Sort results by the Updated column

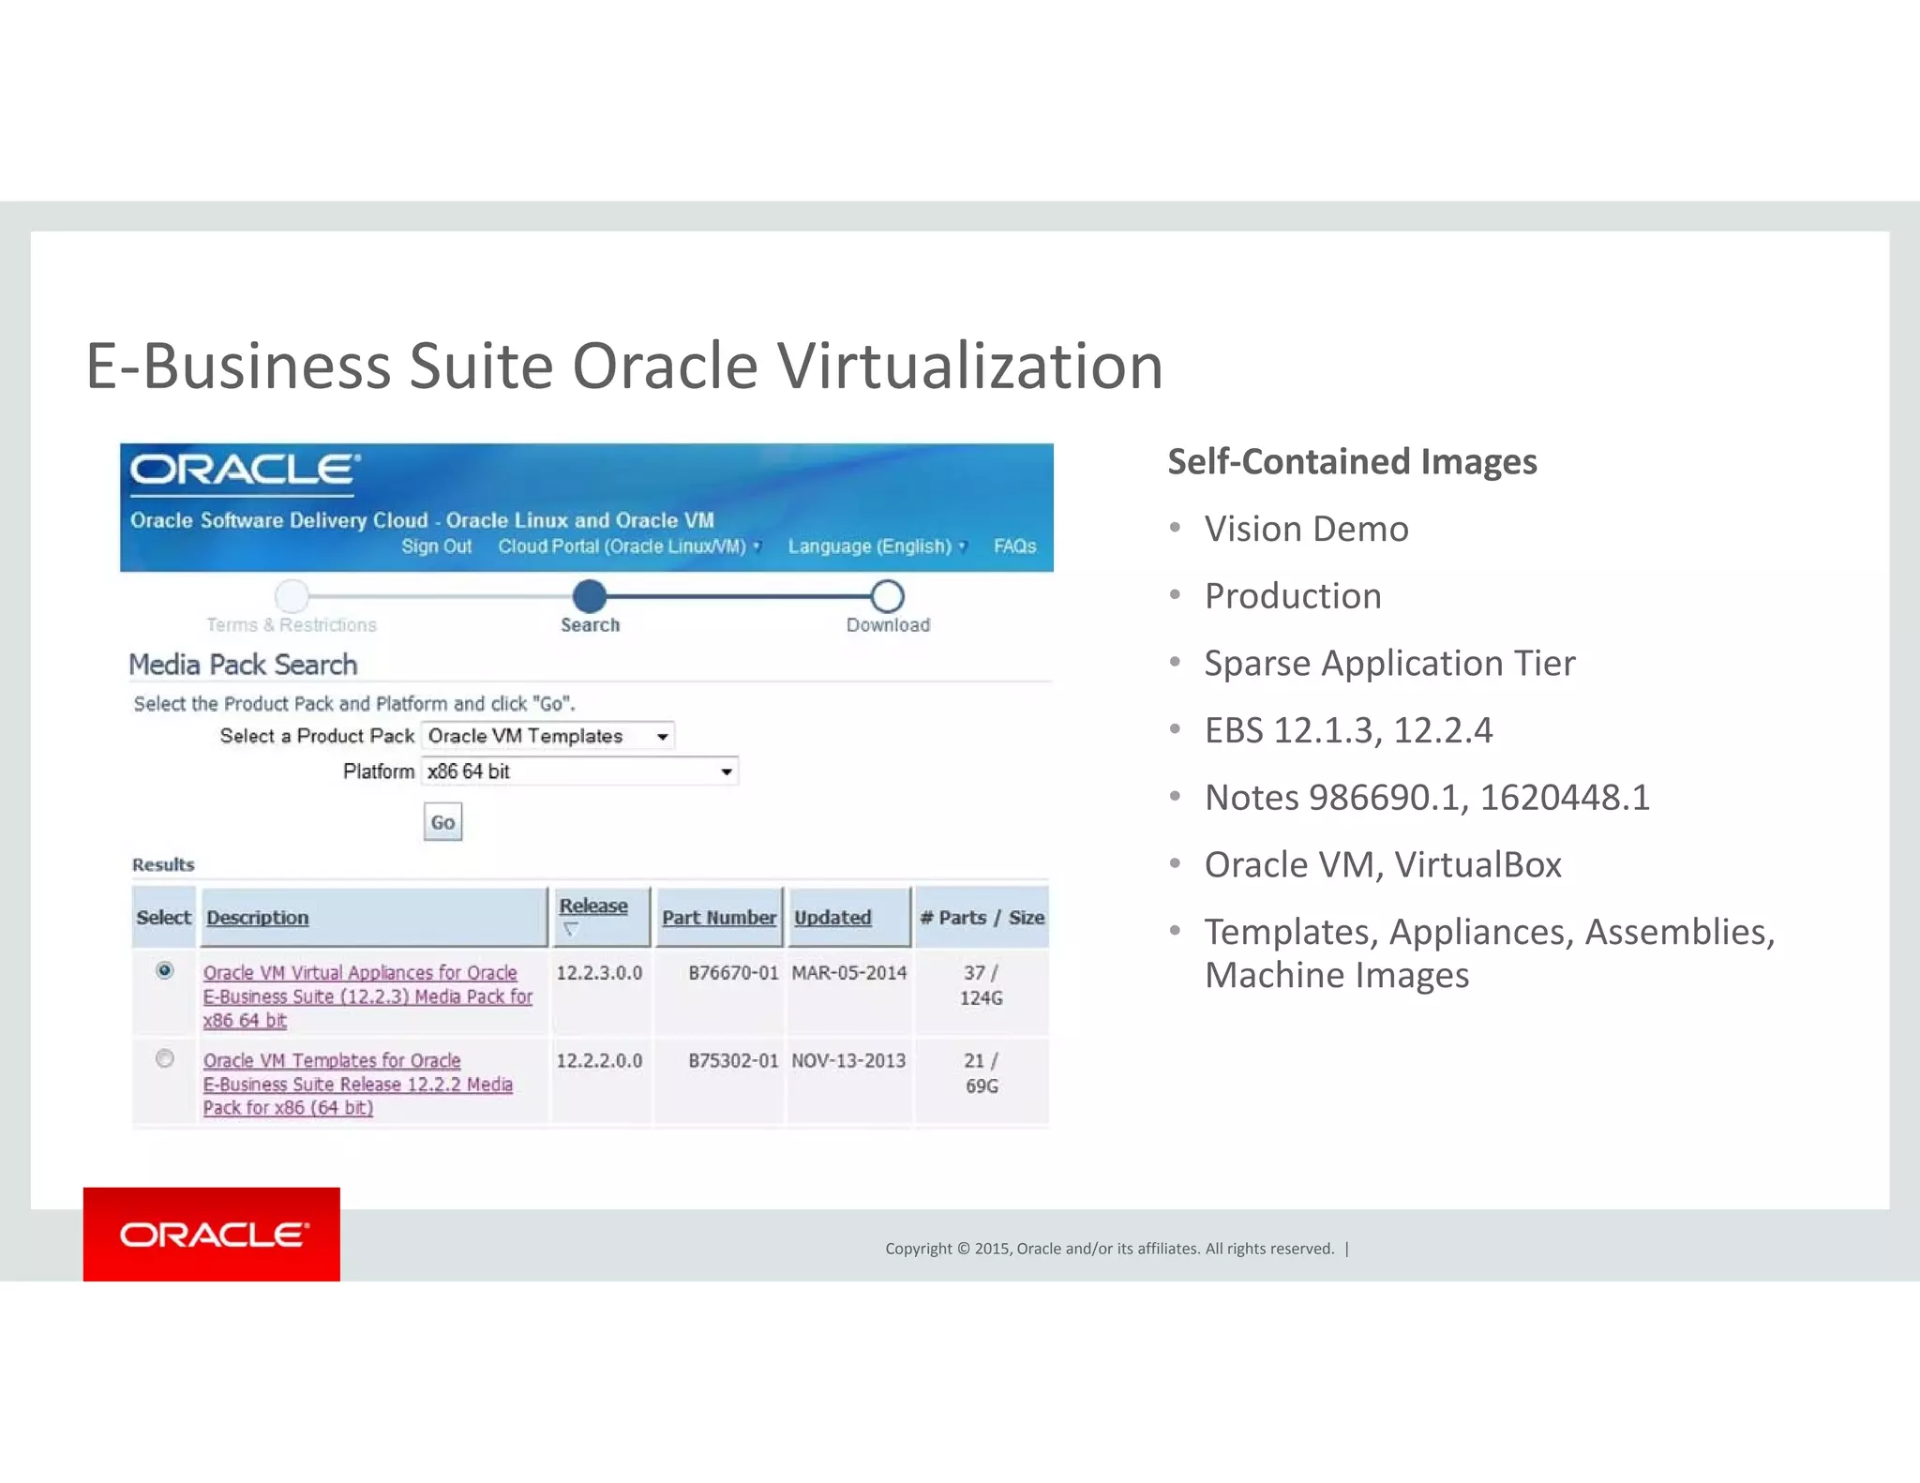[832, 918]
